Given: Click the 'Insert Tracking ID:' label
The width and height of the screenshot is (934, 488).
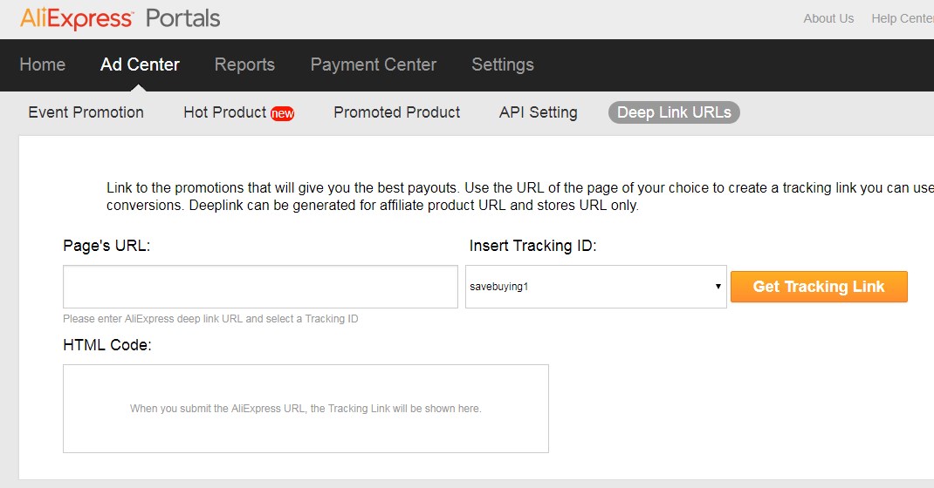Looking at the screenshot, I should [x=532, y=246].
